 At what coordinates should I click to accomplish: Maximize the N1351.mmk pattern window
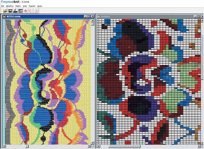(x=88, y=16)
